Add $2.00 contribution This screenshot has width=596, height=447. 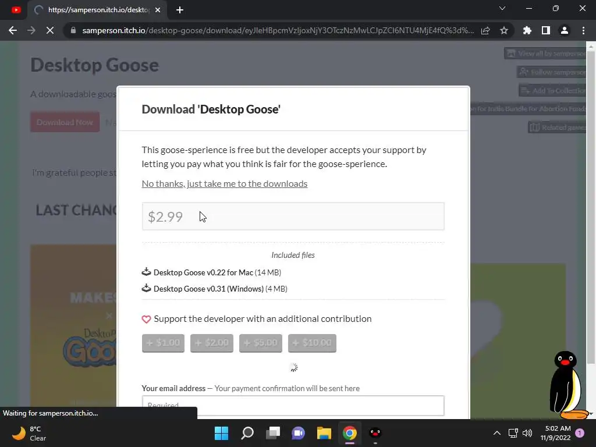tap(212, 343)
